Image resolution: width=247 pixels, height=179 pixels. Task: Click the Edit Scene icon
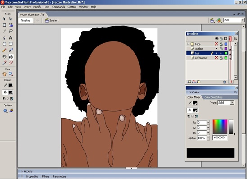(212, 20)
